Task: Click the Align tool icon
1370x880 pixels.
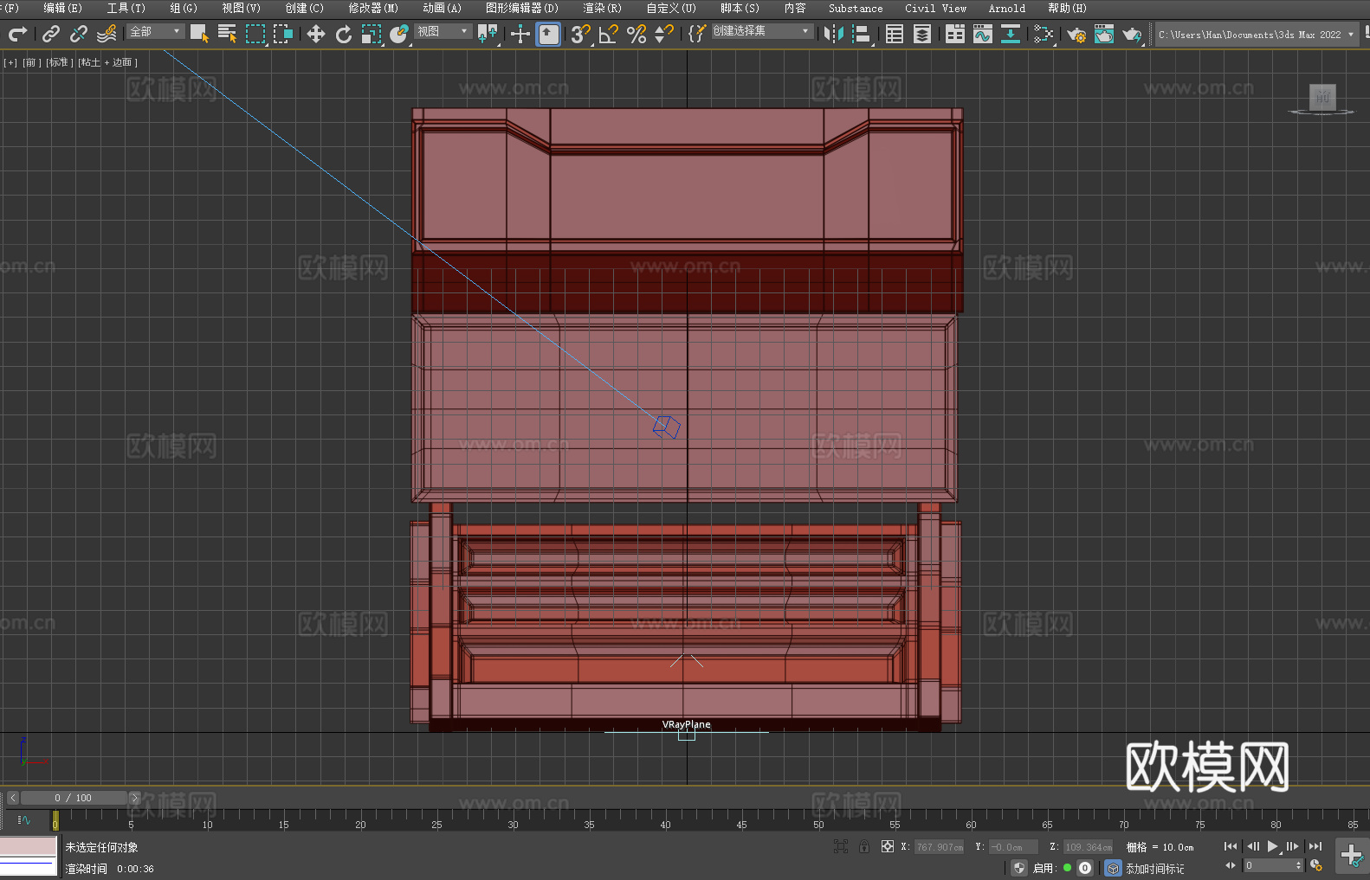Action: (x=862, y=34)
